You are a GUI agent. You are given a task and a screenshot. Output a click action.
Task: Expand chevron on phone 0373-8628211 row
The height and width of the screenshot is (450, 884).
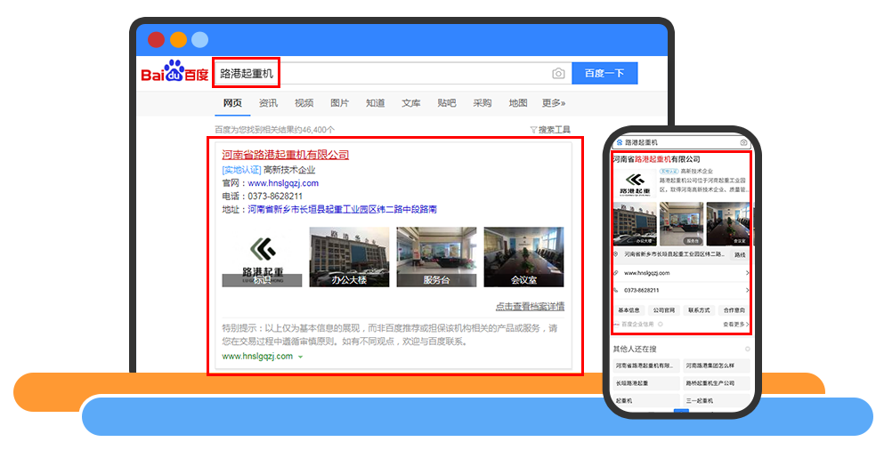748,291
